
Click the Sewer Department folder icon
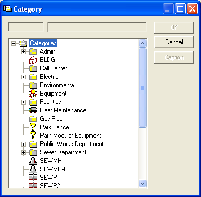[x=33, y=152]
